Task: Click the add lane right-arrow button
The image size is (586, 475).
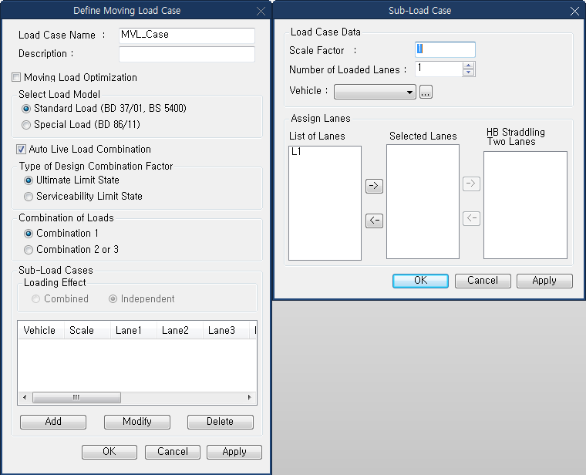Action: point(374,186)
